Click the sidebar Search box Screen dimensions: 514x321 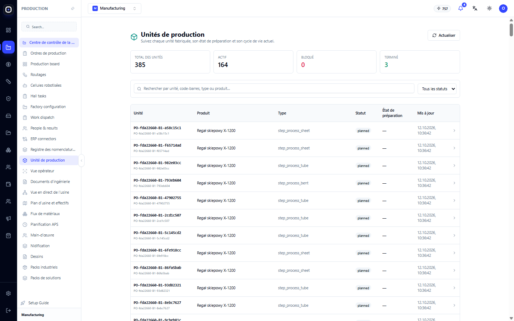[49, 27]
